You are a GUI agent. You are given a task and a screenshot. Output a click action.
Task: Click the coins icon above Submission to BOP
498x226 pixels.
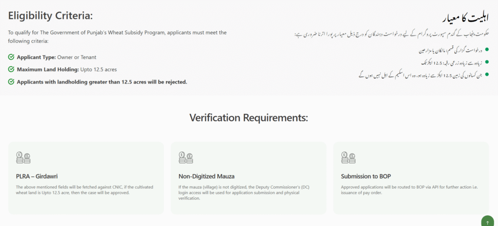click(x=348, y=158)
